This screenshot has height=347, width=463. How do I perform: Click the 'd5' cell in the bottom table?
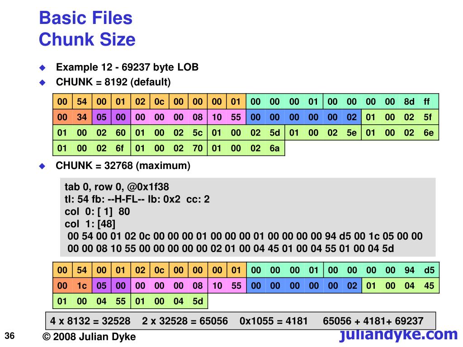click(x=429, y=270)
